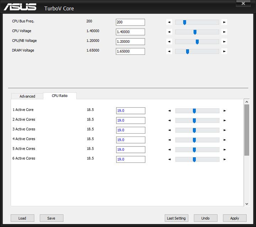Focus the 2 Active Cores ratio field
Viewport: 256px width, 227px height.
(x=130, y=120)
